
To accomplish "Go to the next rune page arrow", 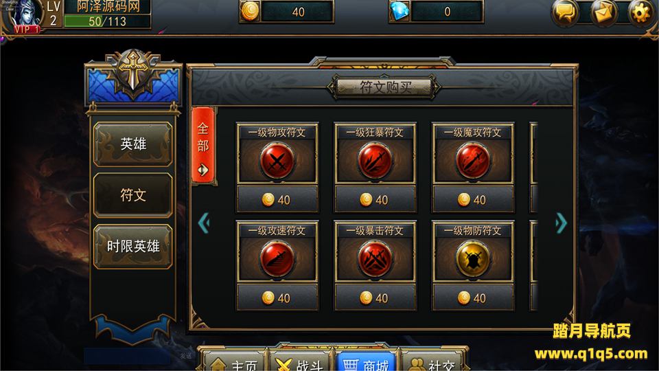I will 561,223.
